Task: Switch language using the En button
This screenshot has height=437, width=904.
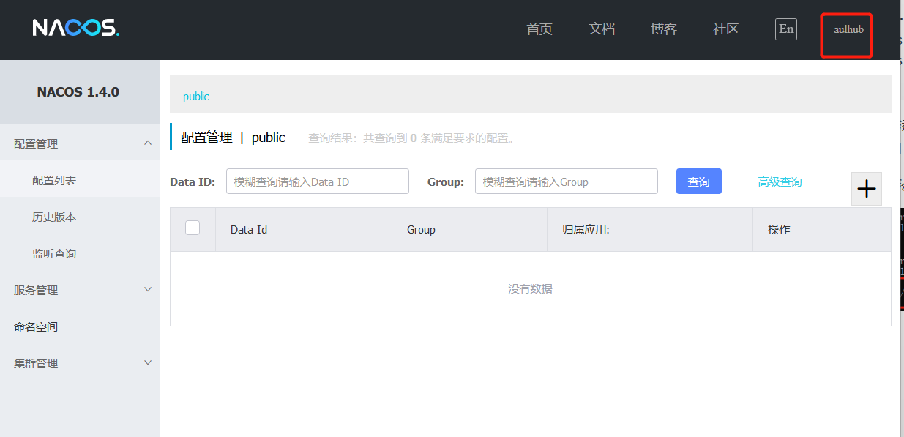Action: tap(786, 29)
